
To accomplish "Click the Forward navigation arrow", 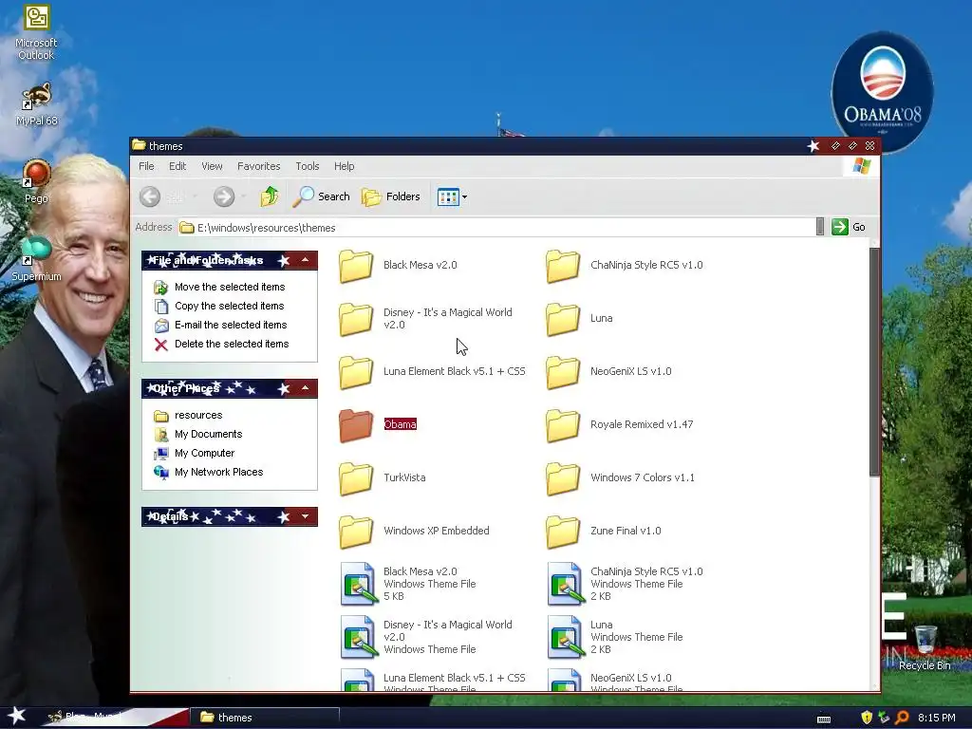I will click(224, 196).
